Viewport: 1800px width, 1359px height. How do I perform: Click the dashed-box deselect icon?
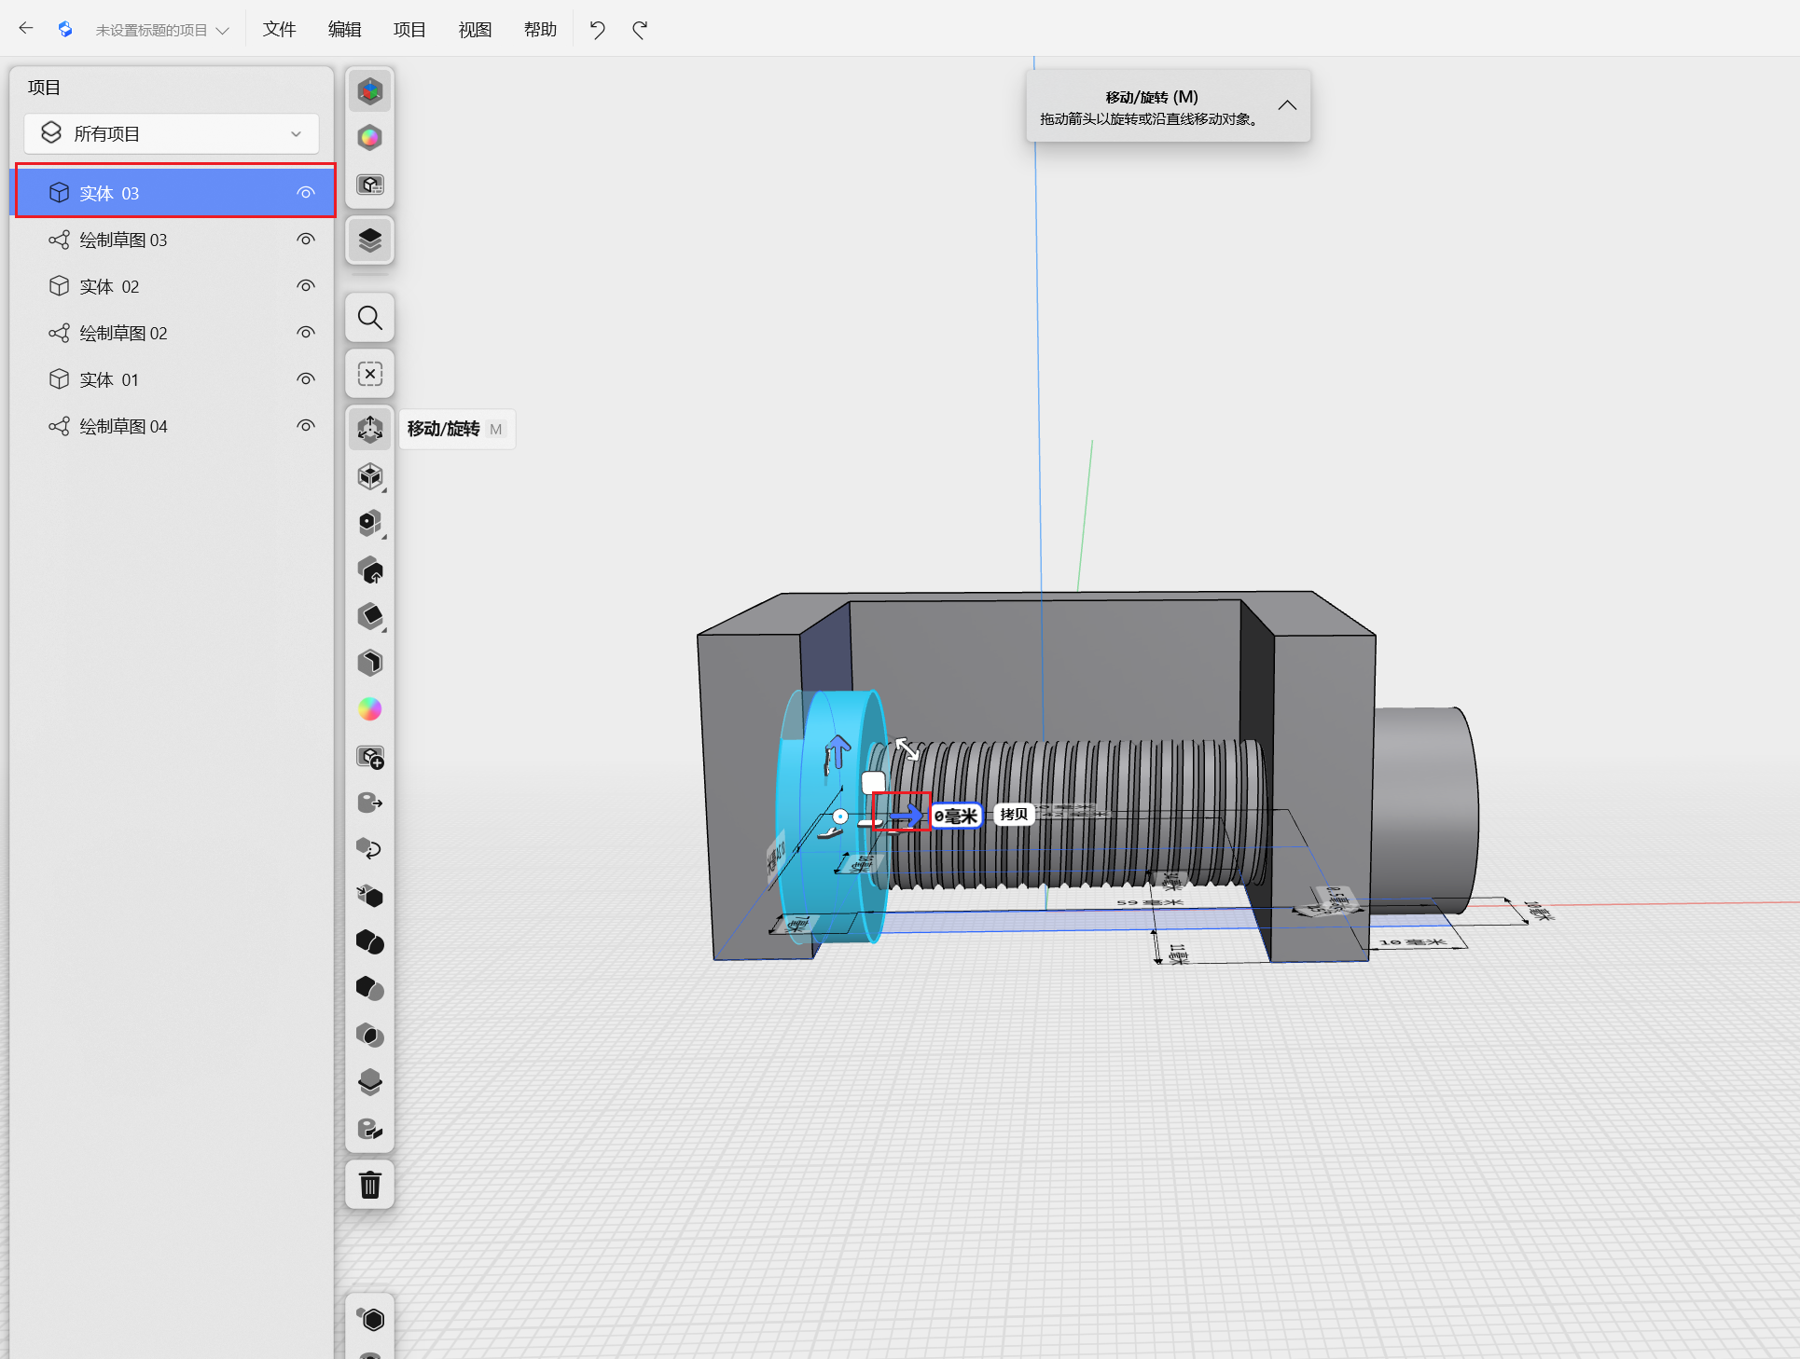(370, 374)
